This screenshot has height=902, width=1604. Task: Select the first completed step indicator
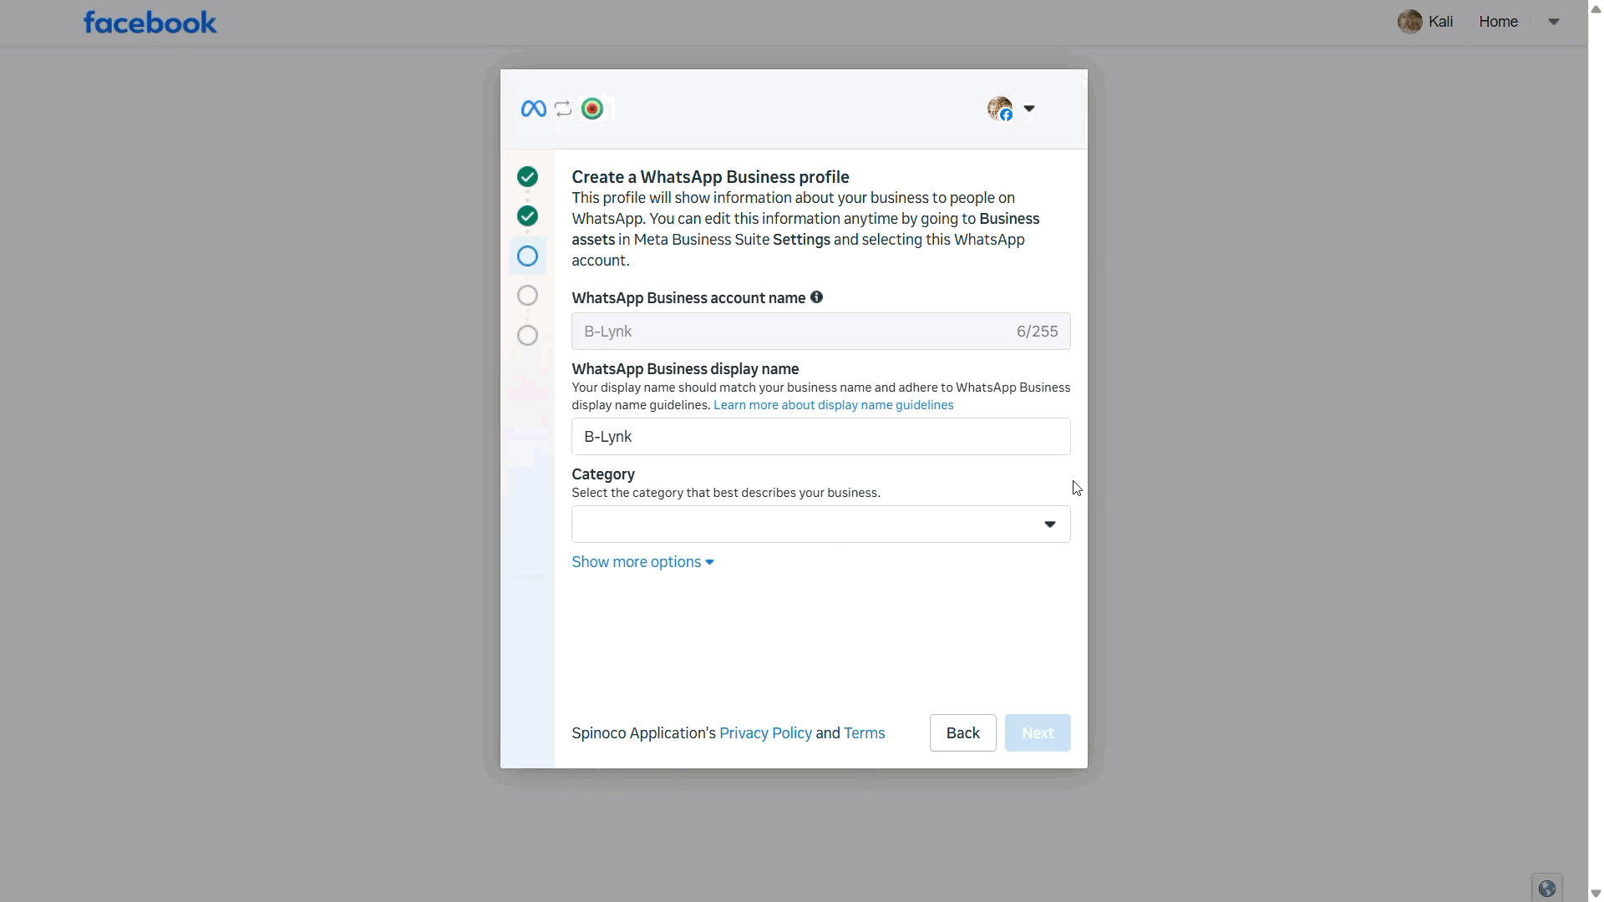527,176
